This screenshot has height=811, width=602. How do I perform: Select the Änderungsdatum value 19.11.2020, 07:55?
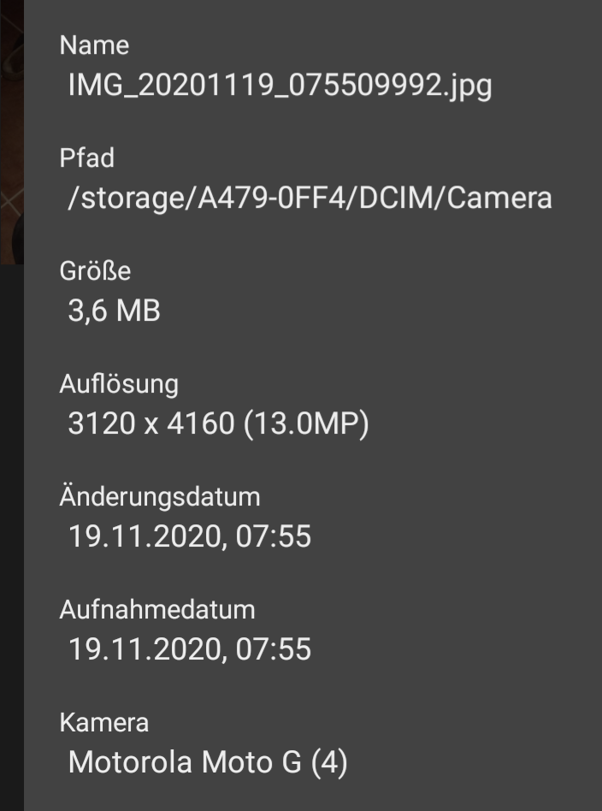[189, 536]
